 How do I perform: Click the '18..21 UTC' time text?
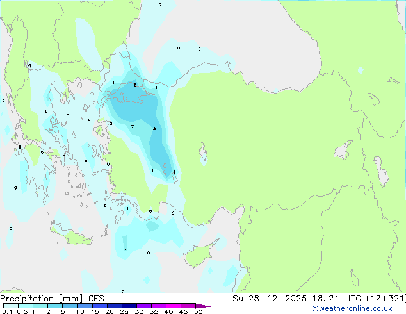[336, 299]
